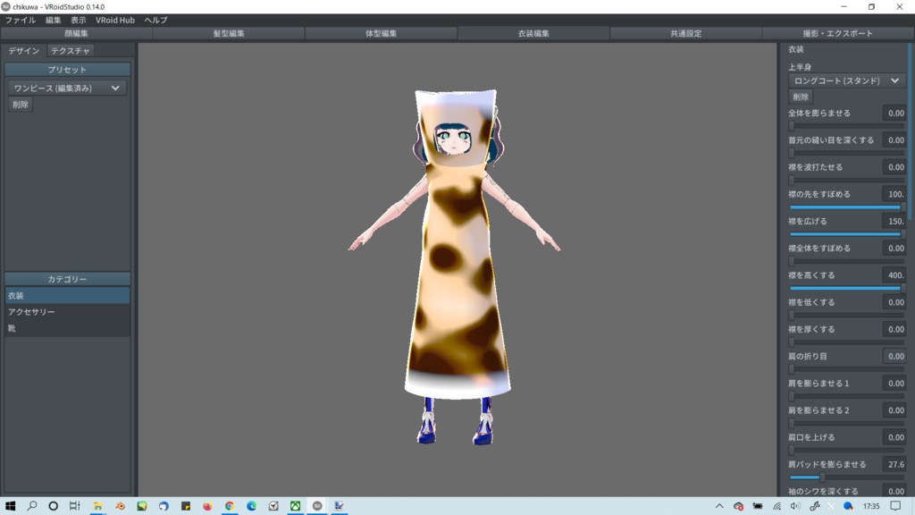Switch to the 共通設定 tab

pos(686,33)
